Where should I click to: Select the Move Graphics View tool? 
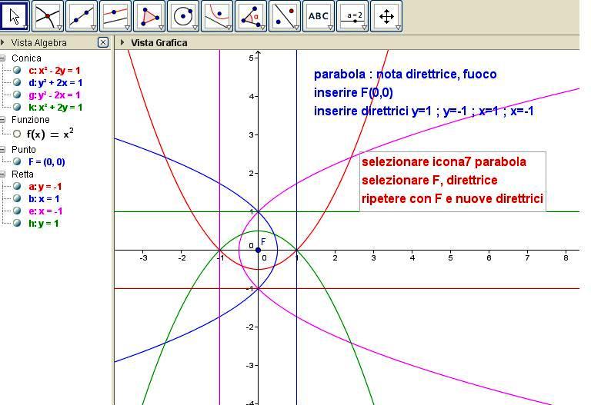[387, 16]
